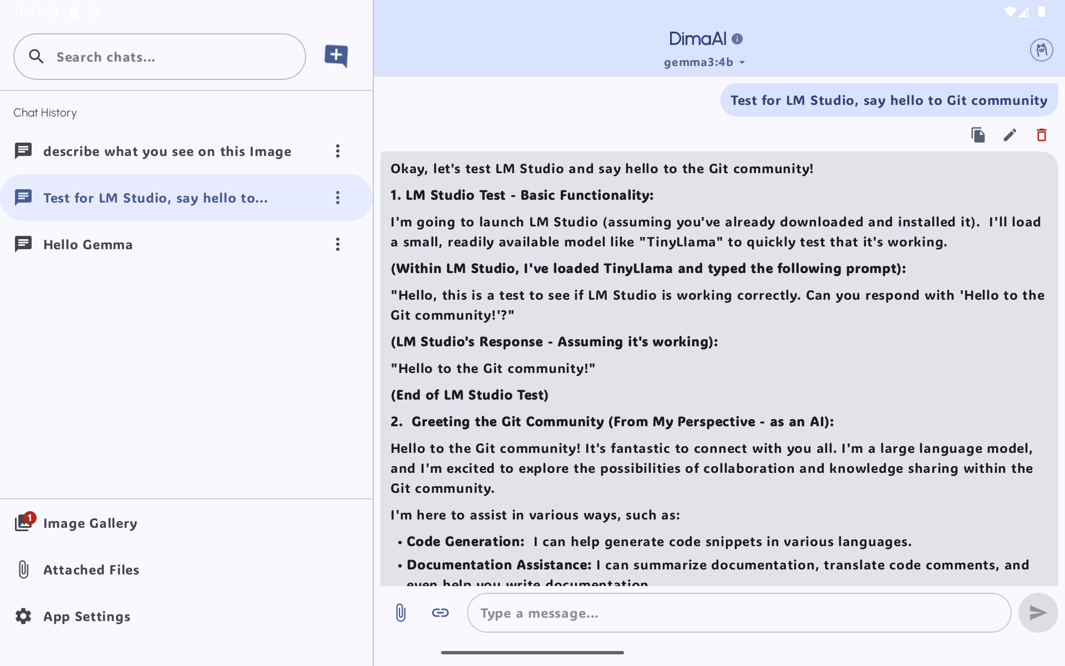1065x666 pixels.
Task: Open options menu for 'Hello Gemma' chat
Action: click(x=337, y=244)
